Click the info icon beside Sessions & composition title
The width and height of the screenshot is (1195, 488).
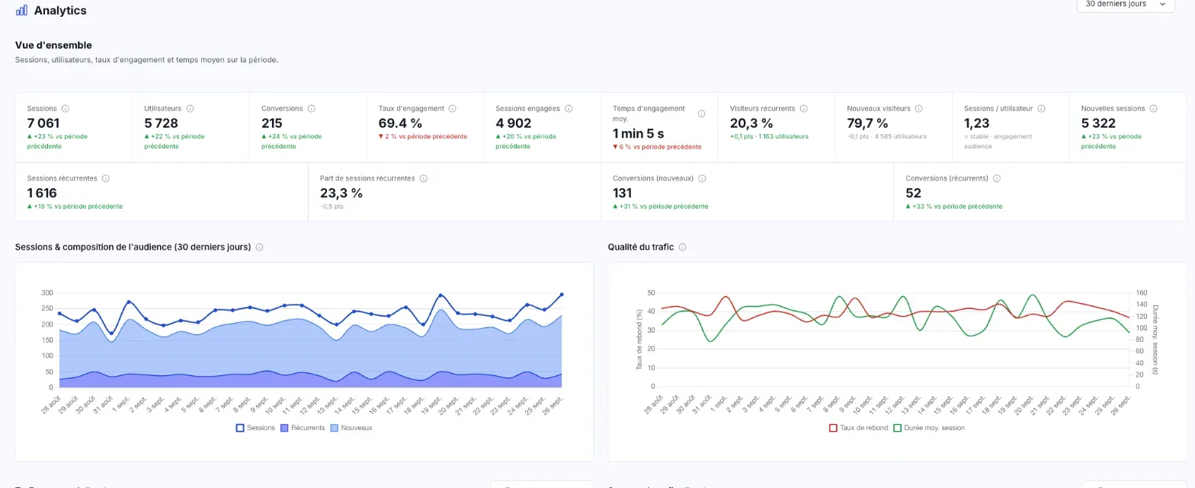coord(260,247)
